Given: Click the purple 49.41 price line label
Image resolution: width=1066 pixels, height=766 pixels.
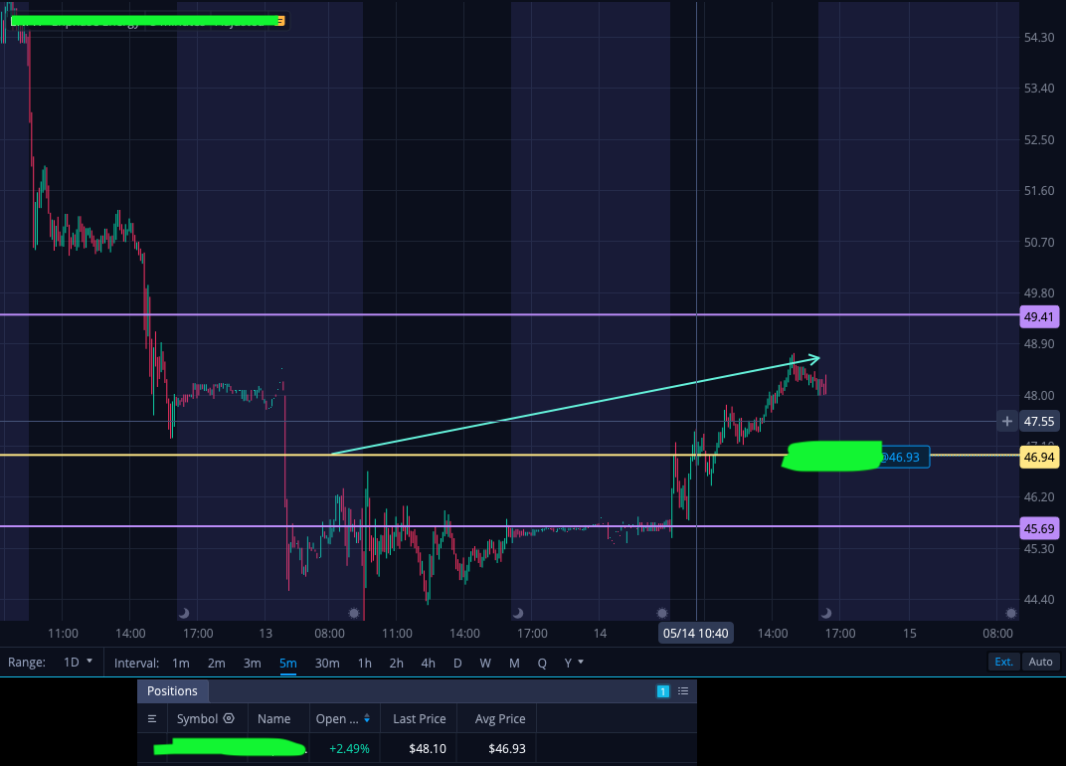Looking at the screenshot, I should 1039,317.
